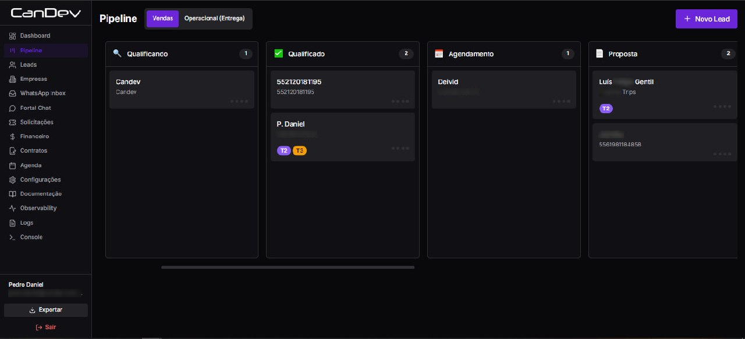This screenshot has height=339, width=745.
Task: Open the Agenda calendar icon
Action: 13,165
